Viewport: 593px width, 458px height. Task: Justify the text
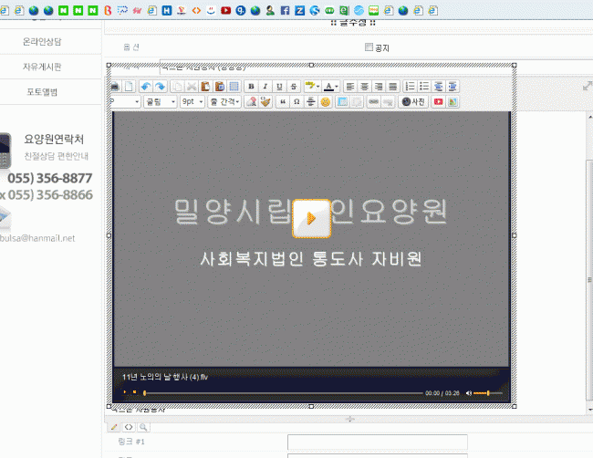click(x=393, y=87)
